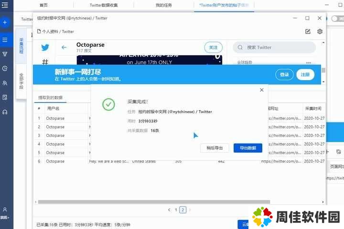
Task: Select row 1 Octoparse username cell
Action: (x=55, y=118)
